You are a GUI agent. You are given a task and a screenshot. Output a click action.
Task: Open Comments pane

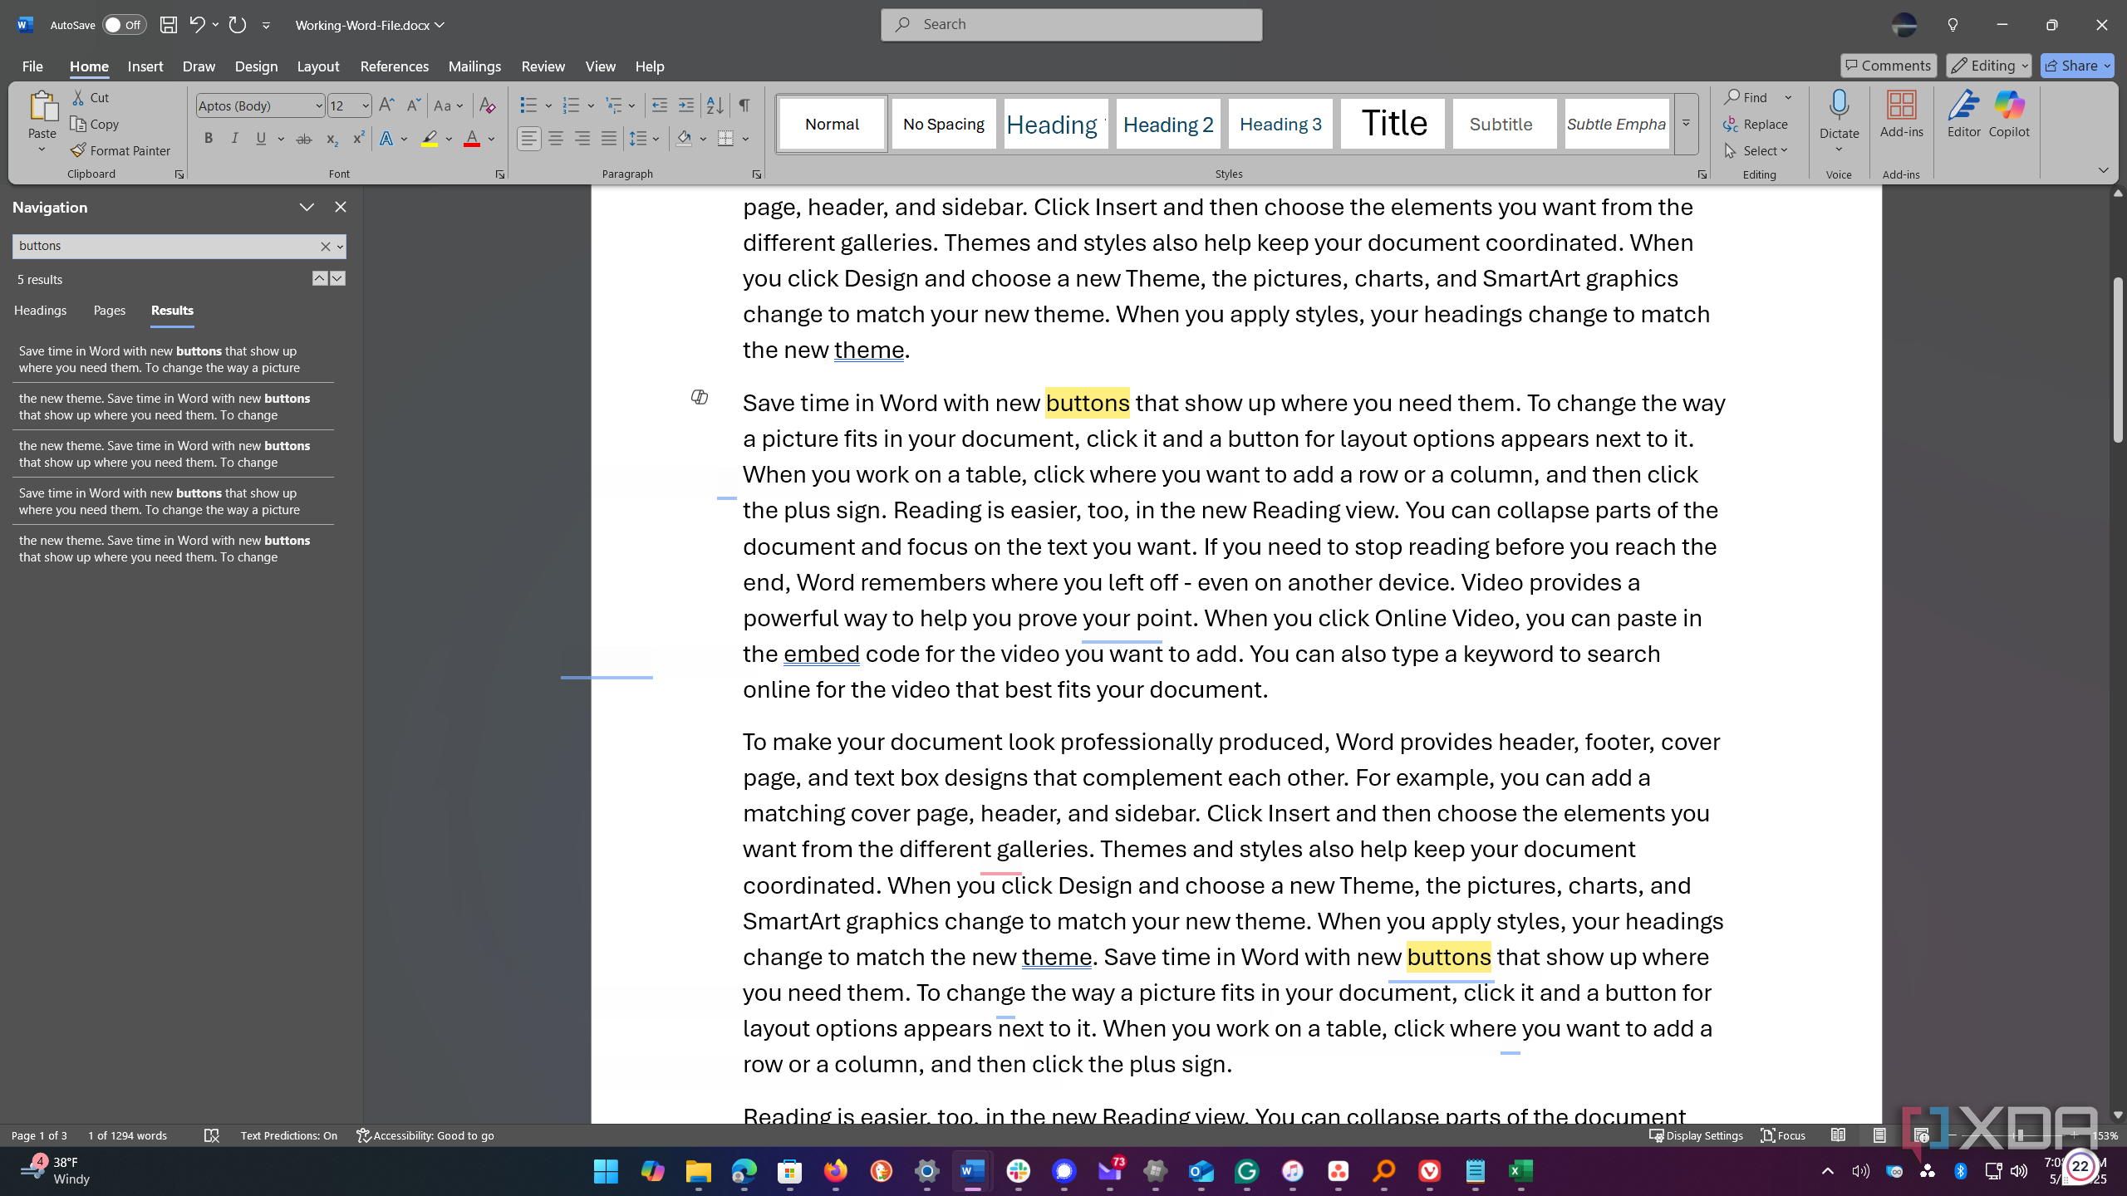[1889, 66]
